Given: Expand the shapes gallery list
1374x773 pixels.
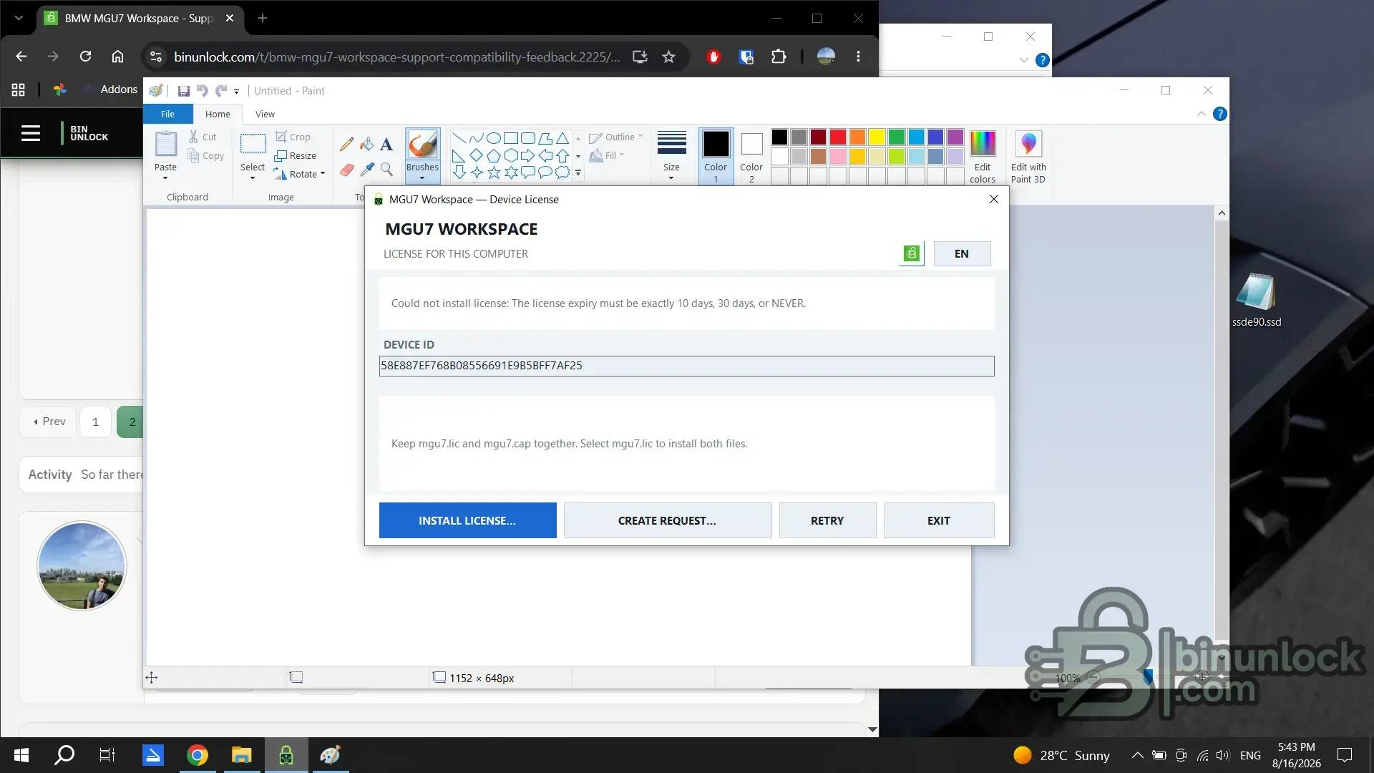Looking at the screenshot, I should 578,173.
